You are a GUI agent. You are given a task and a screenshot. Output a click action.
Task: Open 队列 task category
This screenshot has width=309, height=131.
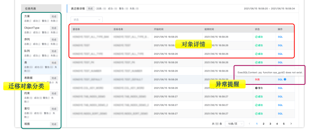27,51
